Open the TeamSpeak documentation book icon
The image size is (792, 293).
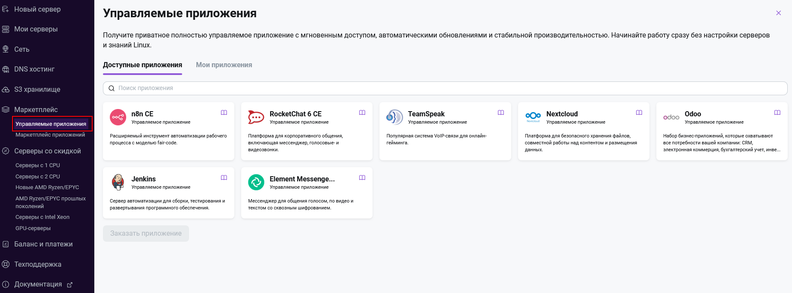[x=501, y=112]
